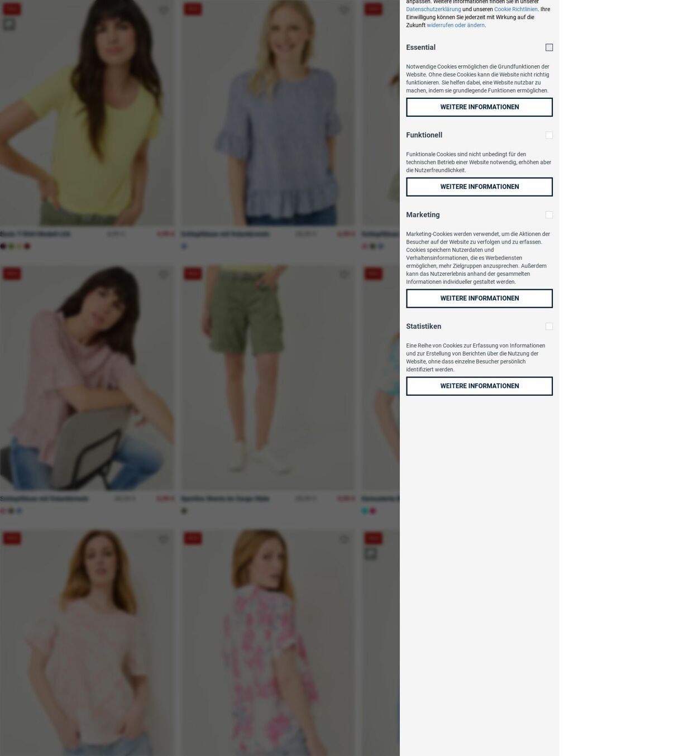Click the 'Funktionell' section heading

click(424, 135)
